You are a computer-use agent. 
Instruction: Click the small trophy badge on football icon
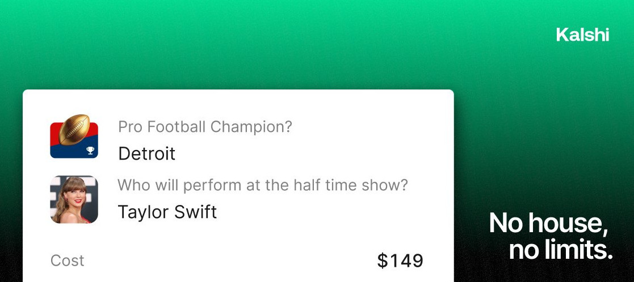(90, 151)
